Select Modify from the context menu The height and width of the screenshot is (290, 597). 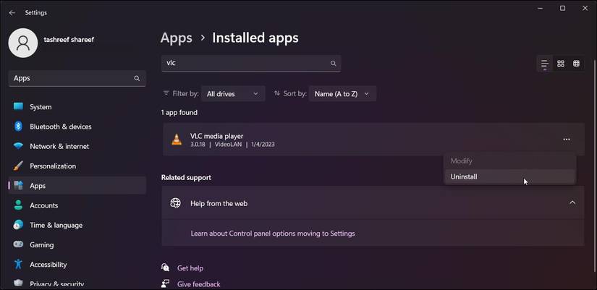[x=461, y=161]
